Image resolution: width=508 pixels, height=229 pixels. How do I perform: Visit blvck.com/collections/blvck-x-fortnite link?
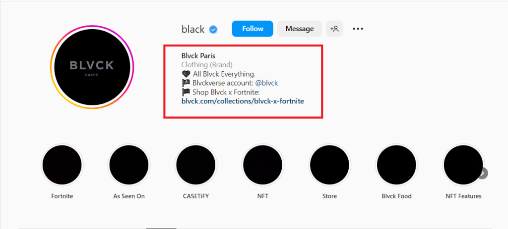point(243,101)
